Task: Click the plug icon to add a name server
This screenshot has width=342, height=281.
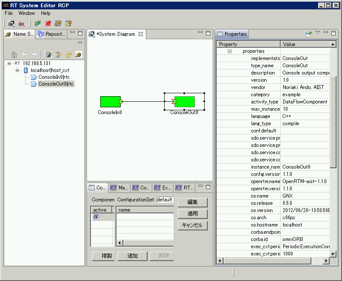Action: pos(78,54)
